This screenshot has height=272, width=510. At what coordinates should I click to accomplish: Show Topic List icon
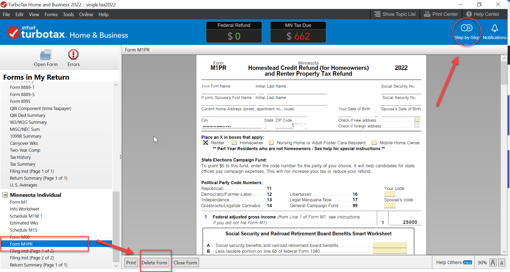(377, 14)
